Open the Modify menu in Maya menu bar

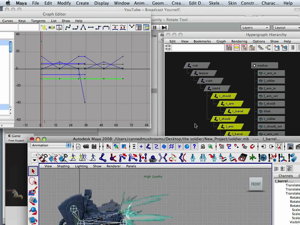(x=64, y=3)
